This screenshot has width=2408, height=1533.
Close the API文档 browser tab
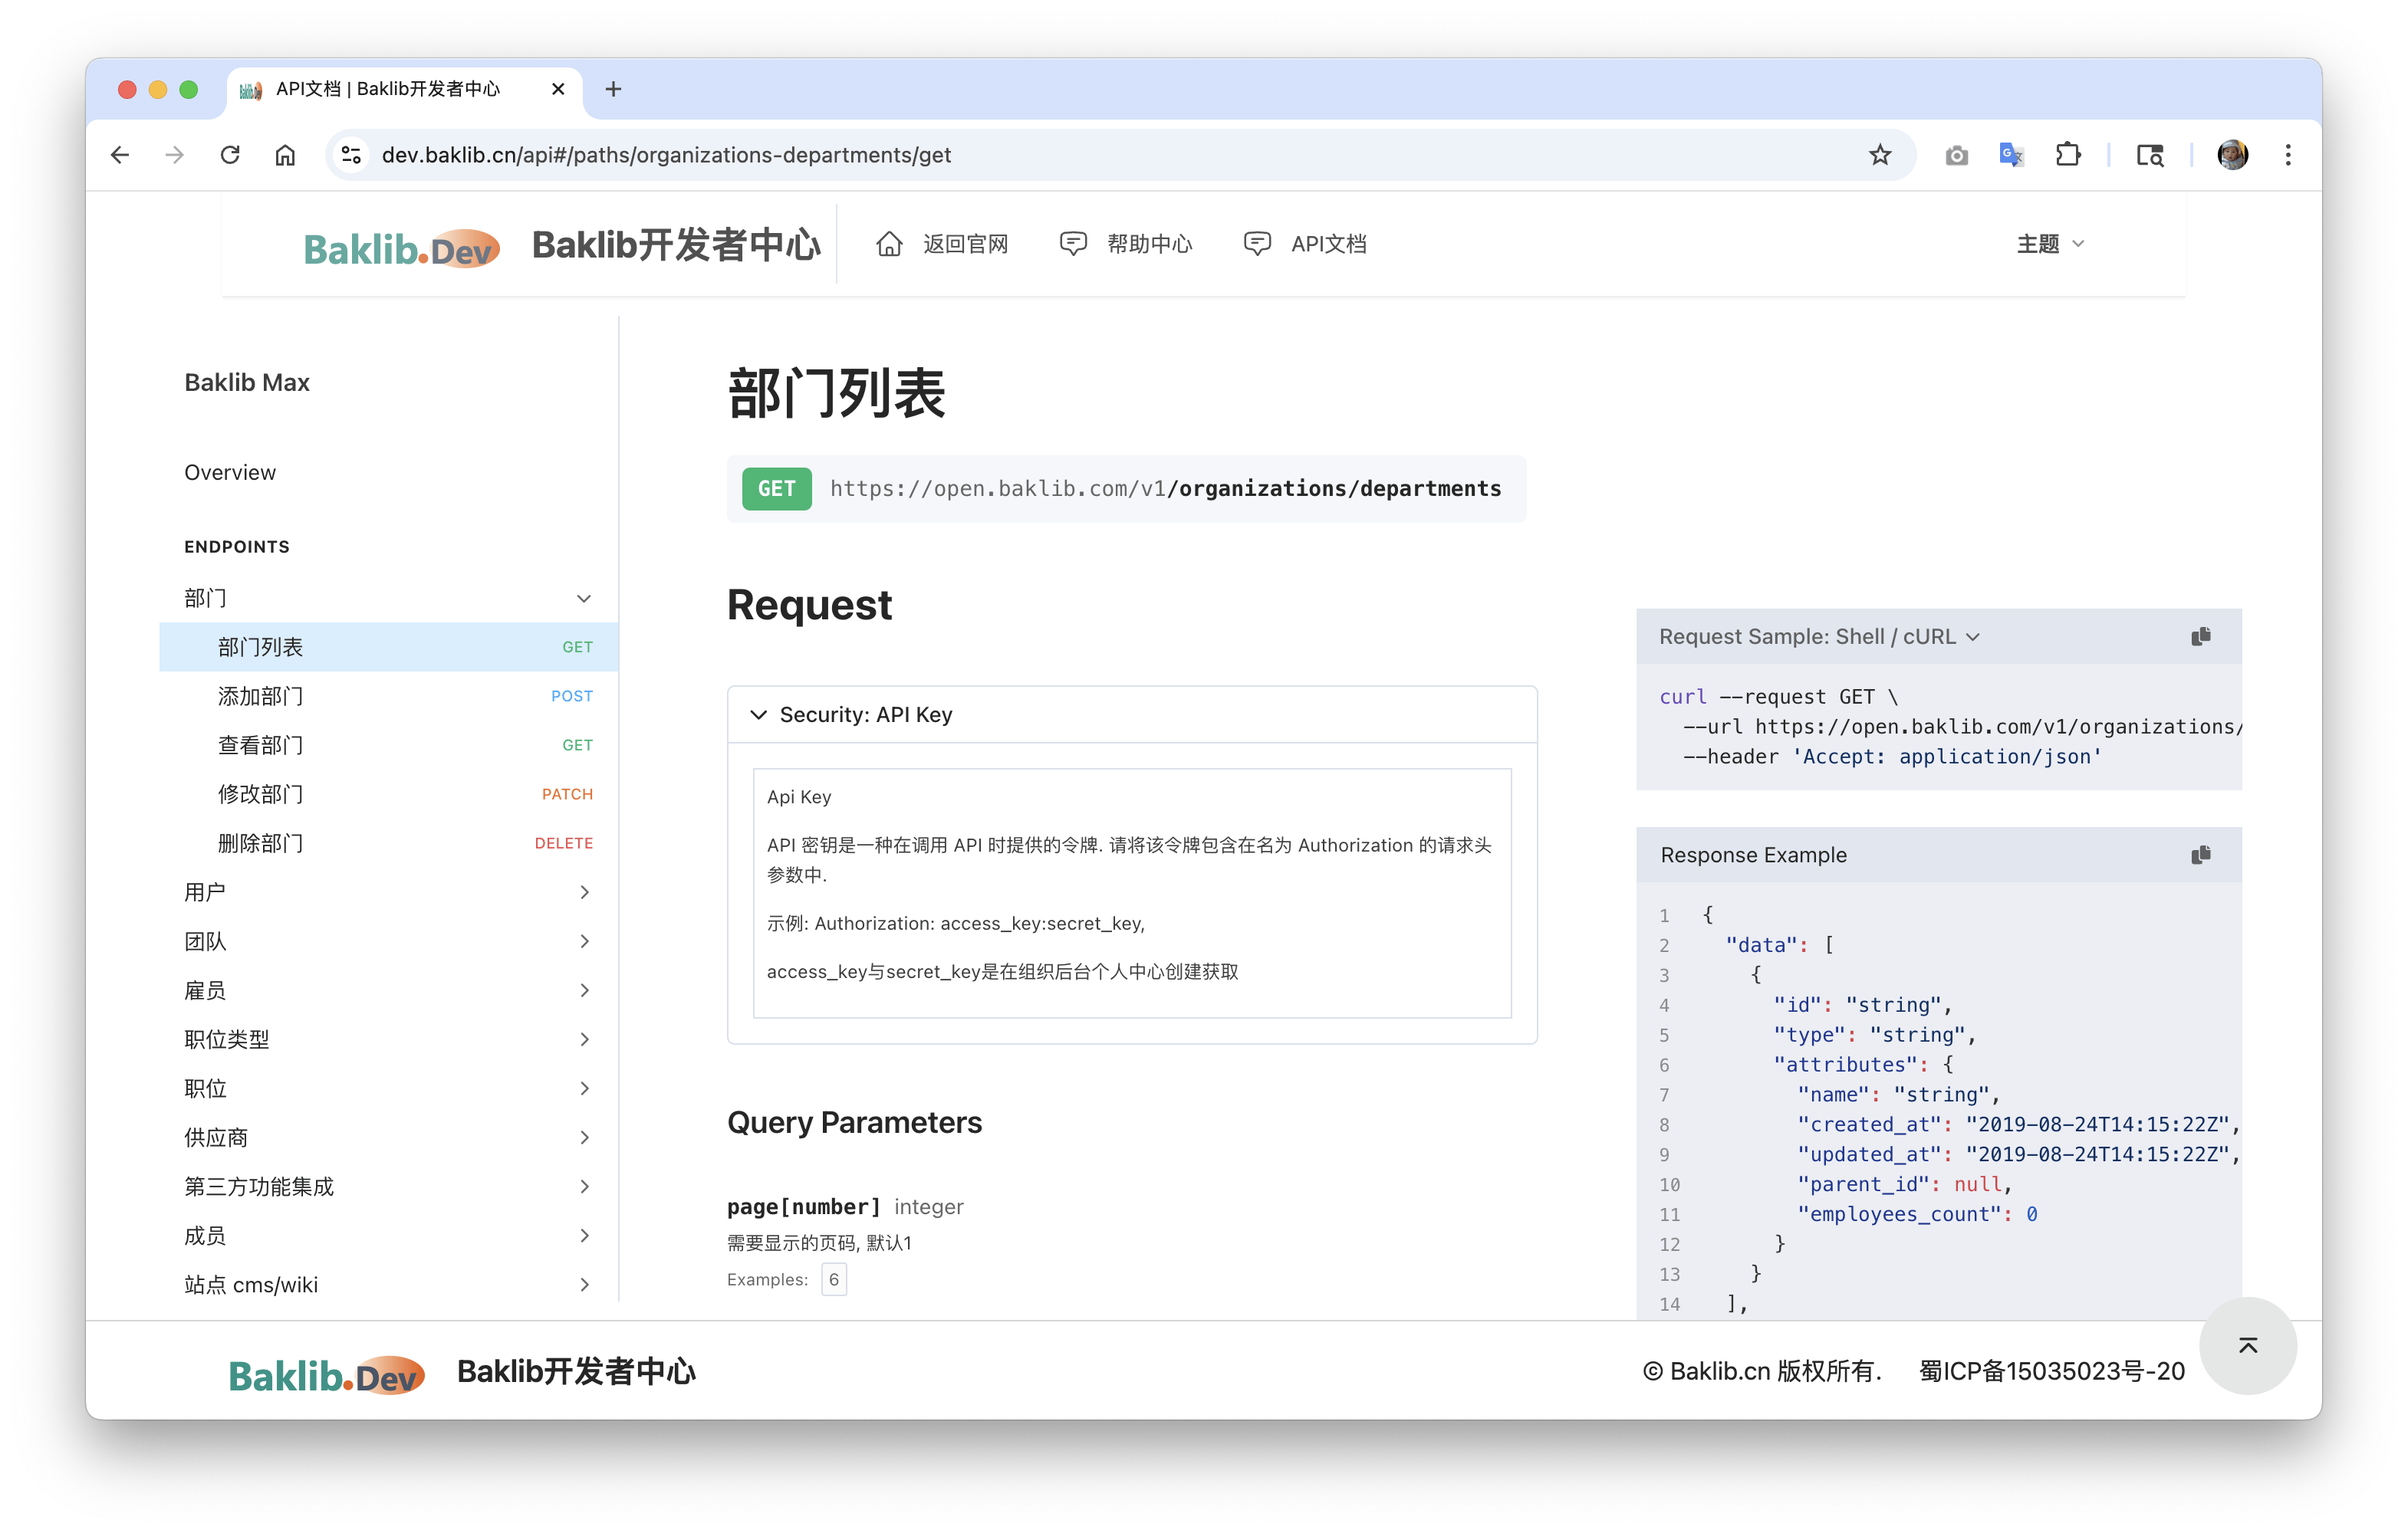[x=558, y=89]
